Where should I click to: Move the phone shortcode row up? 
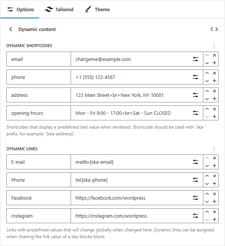[x=207, y=73]
